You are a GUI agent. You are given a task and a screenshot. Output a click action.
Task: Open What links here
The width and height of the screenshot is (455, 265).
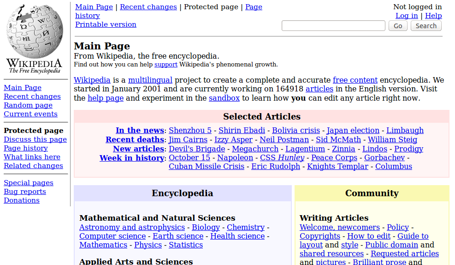coord(32,157)
